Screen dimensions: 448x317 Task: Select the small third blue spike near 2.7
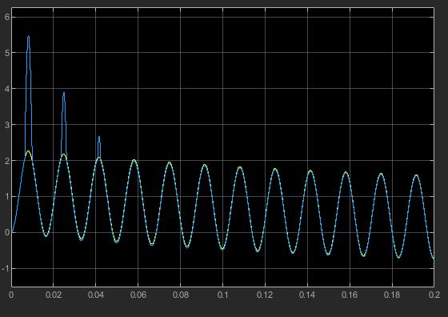click(99, 146)
